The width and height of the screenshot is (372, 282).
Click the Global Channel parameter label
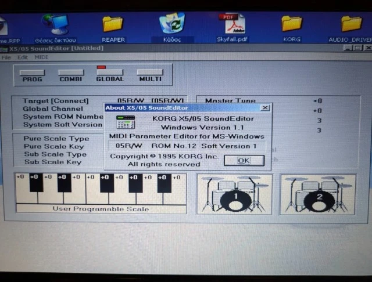[53, 109]
